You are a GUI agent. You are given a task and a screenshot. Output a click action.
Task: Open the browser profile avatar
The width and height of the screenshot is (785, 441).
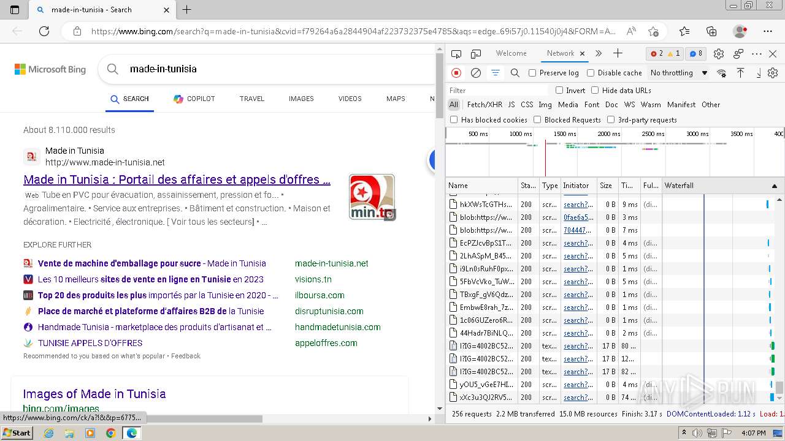point(740,31)
